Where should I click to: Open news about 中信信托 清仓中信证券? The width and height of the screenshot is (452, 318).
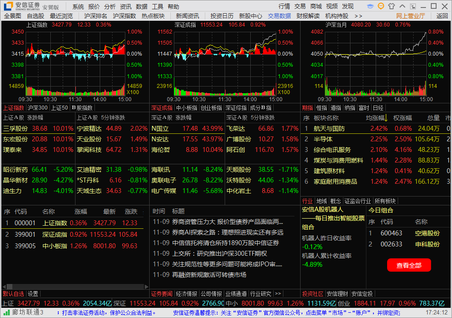[226, 243]
